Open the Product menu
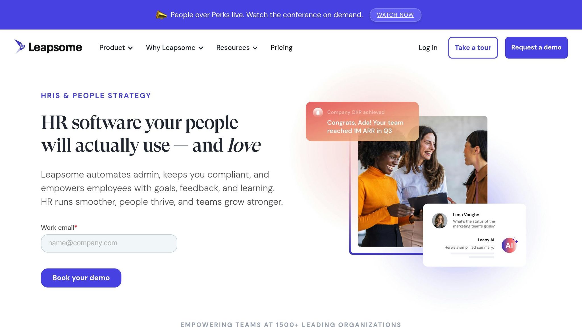Viewport: 582px width, 327px height. (112, 48)
